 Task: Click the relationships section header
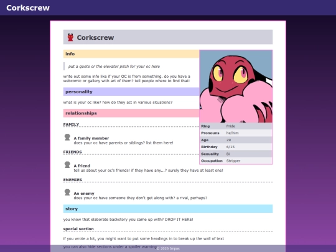coord(131,113)
